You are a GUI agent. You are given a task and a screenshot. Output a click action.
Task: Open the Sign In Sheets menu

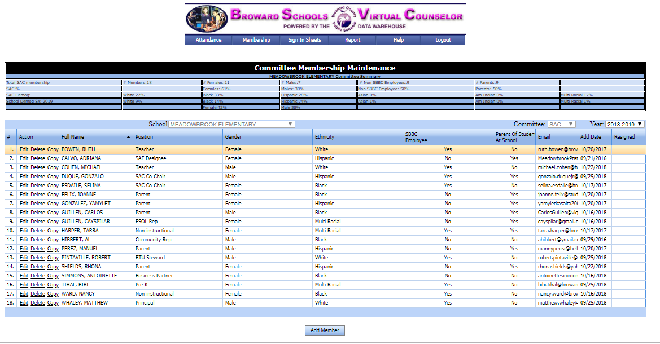point(304,40)
